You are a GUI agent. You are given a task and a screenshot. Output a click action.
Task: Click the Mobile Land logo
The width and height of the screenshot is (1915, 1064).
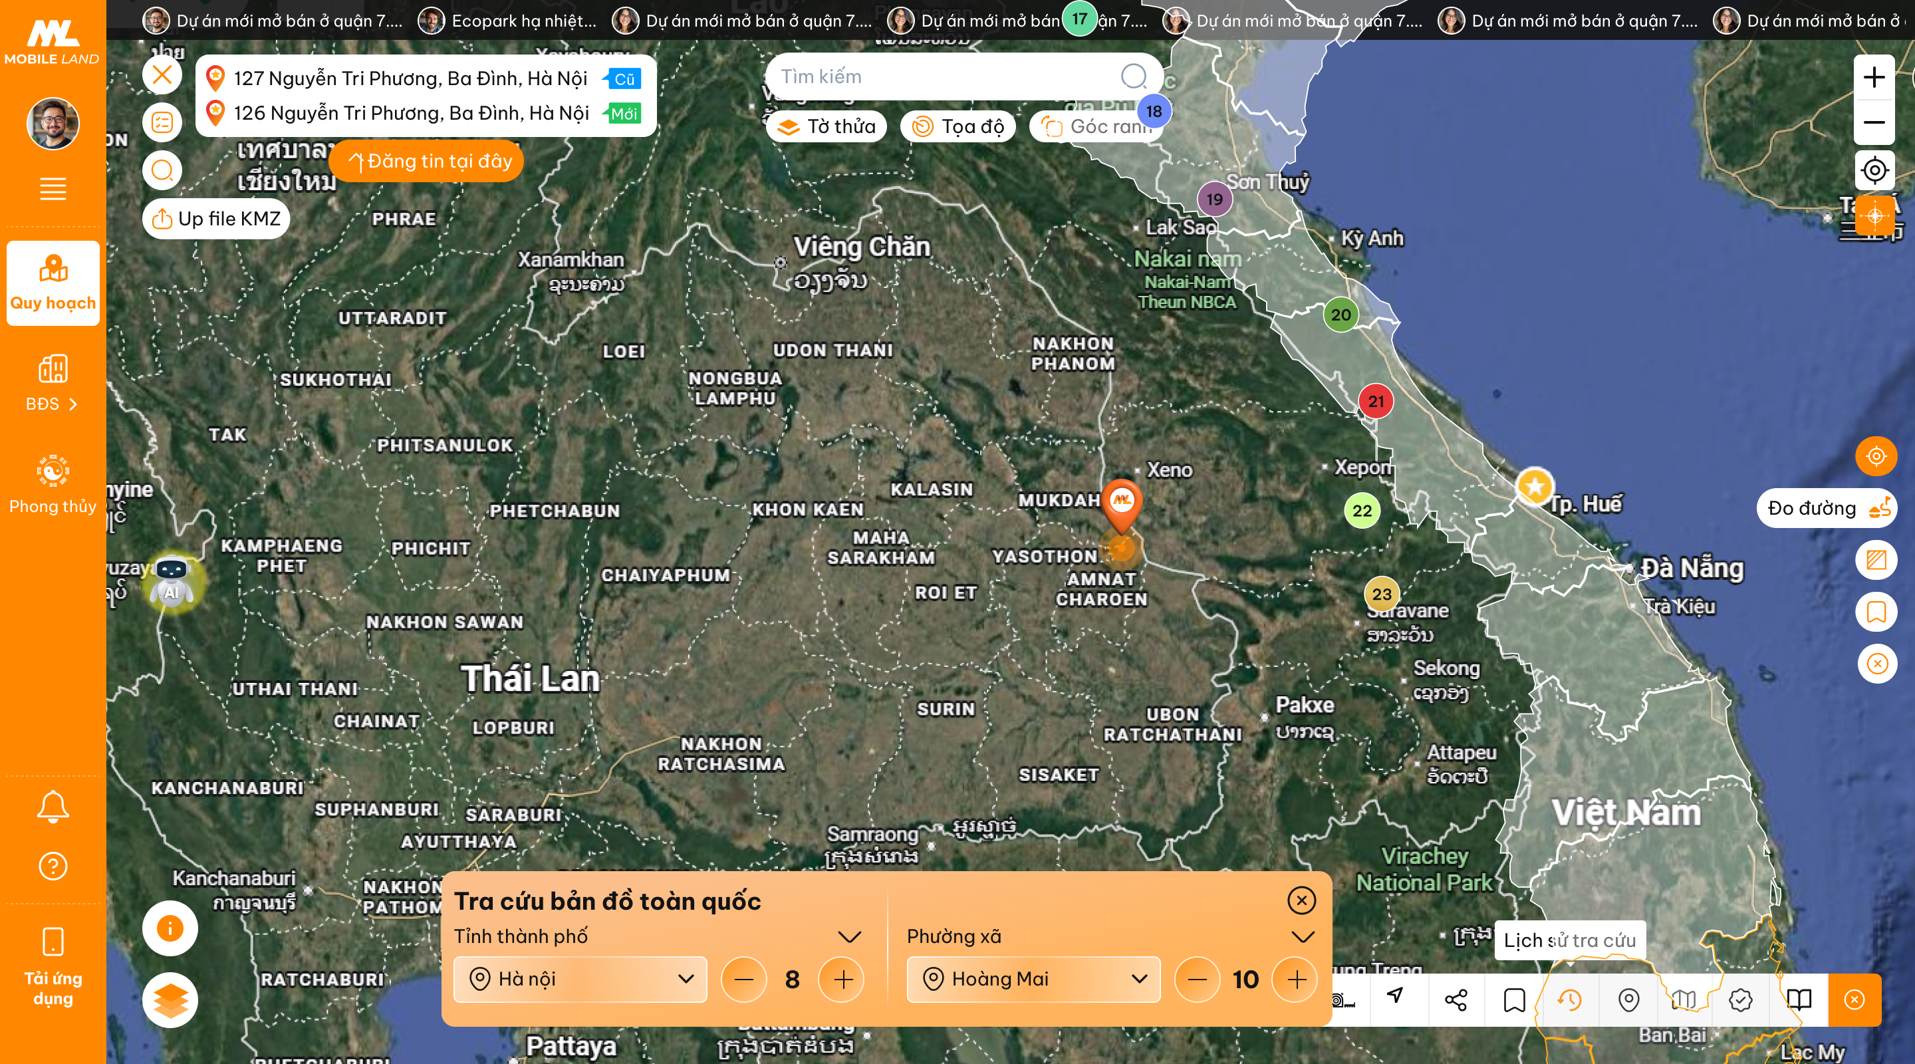point(52,43)
